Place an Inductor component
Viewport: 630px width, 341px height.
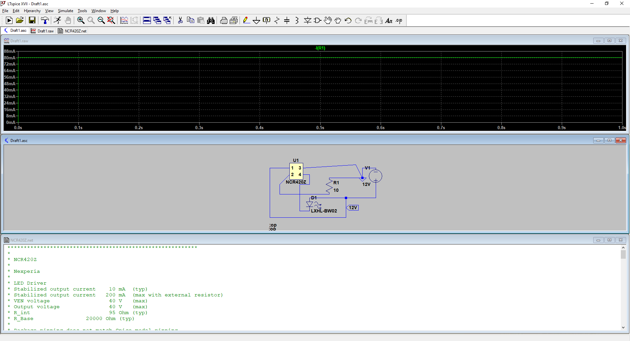[x=297, y=21]
